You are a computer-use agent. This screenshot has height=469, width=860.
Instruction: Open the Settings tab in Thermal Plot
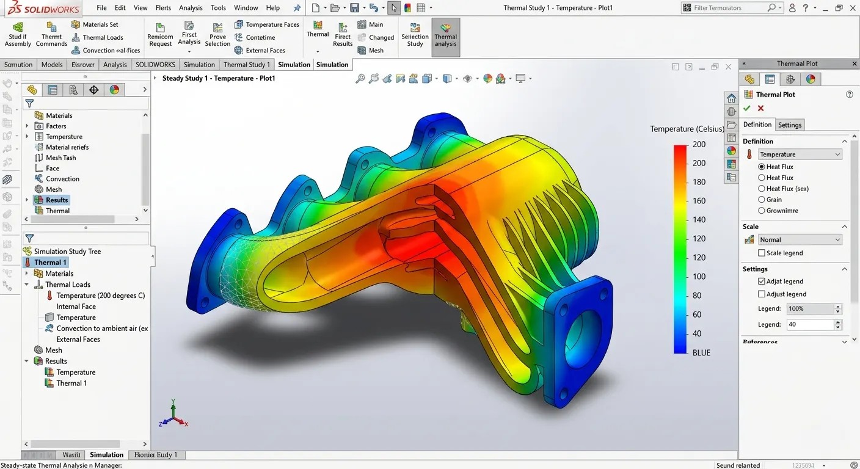(790, 125)
